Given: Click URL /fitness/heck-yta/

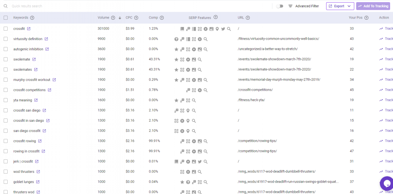Looking at the screenshot, I should pos(251,100).
